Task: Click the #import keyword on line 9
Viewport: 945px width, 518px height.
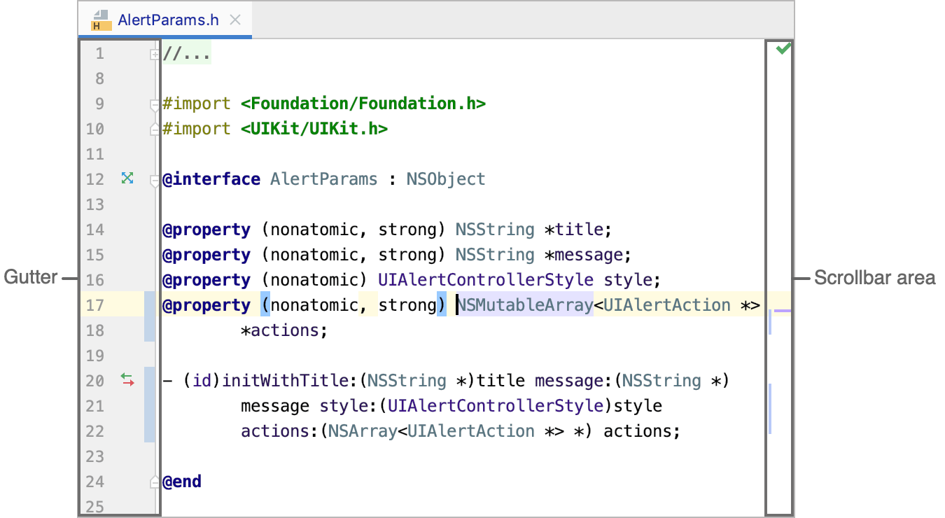Action: (x=197, y=104)
